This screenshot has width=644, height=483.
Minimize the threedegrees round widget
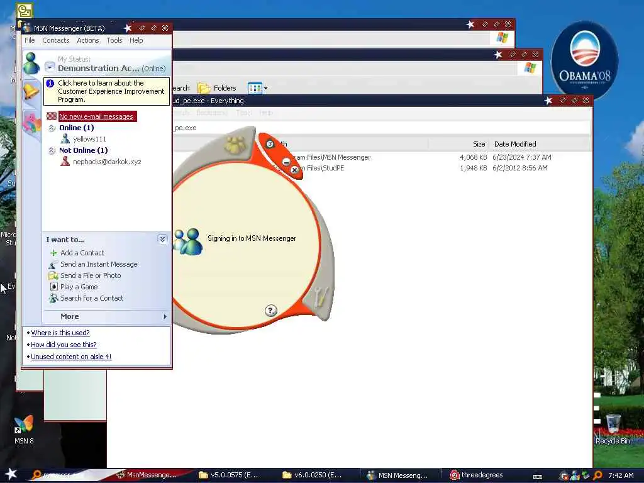coord(286,162)
